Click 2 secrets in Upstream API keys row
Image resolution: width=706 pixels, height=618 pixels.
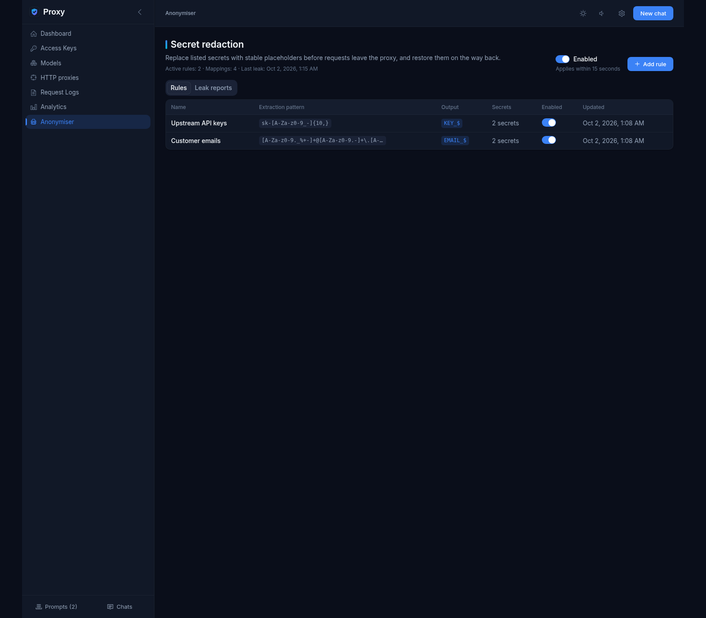[505, 123]
